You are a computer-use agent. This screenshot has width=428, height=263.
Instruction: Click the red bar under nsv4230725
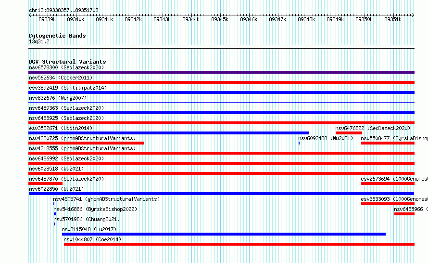[86, 143]
